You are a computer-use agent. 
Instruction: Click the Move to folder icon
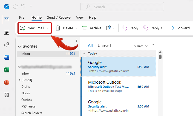pyautogui.click(x=109, y=28)
